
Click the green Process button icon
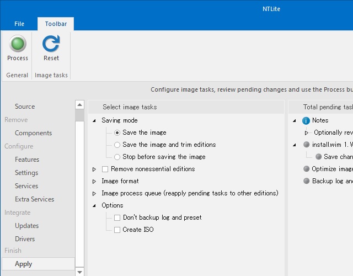[18, 44]
